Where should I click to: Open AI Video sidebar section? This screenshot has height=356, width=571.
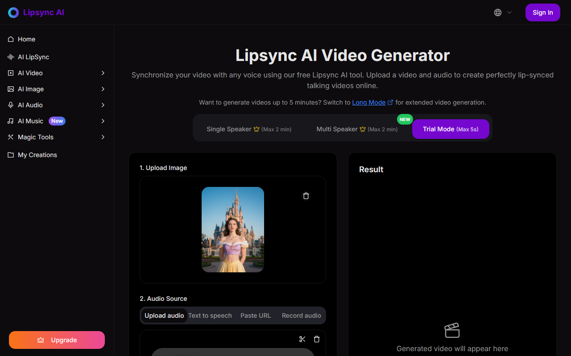(x=57, y=73)
